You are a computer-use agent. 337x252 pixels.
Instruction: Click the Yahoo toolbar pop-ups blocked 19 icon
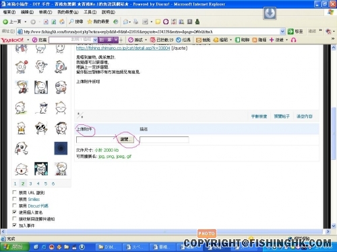point(162,40)
